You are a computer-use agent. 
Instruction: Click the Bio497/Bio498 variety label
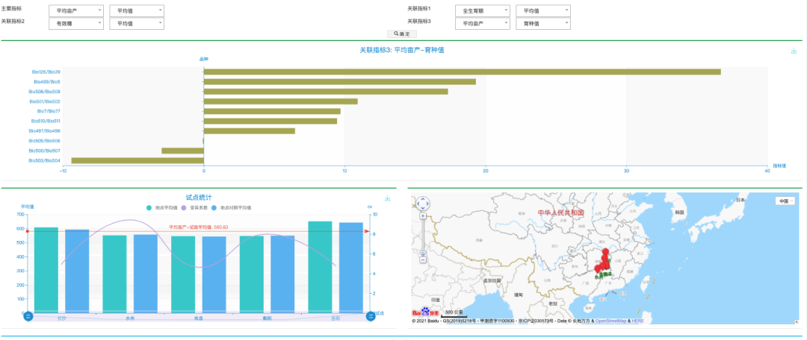45,131
